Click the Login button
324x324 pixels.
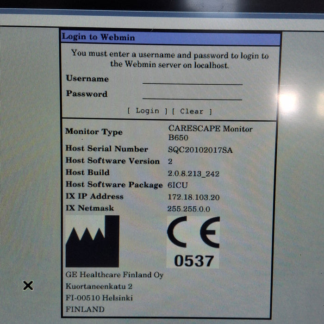[147, 111]
